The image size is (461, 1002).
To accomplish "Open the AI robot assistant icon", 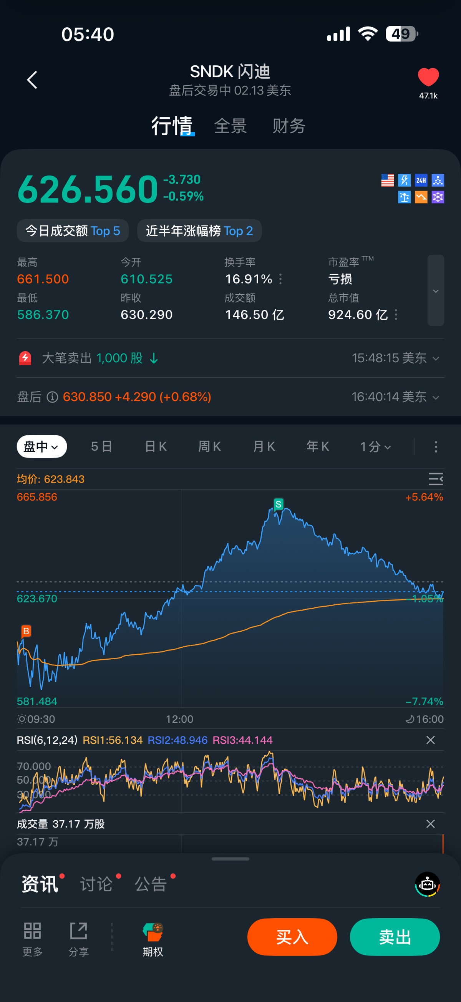I will point(427,884).
